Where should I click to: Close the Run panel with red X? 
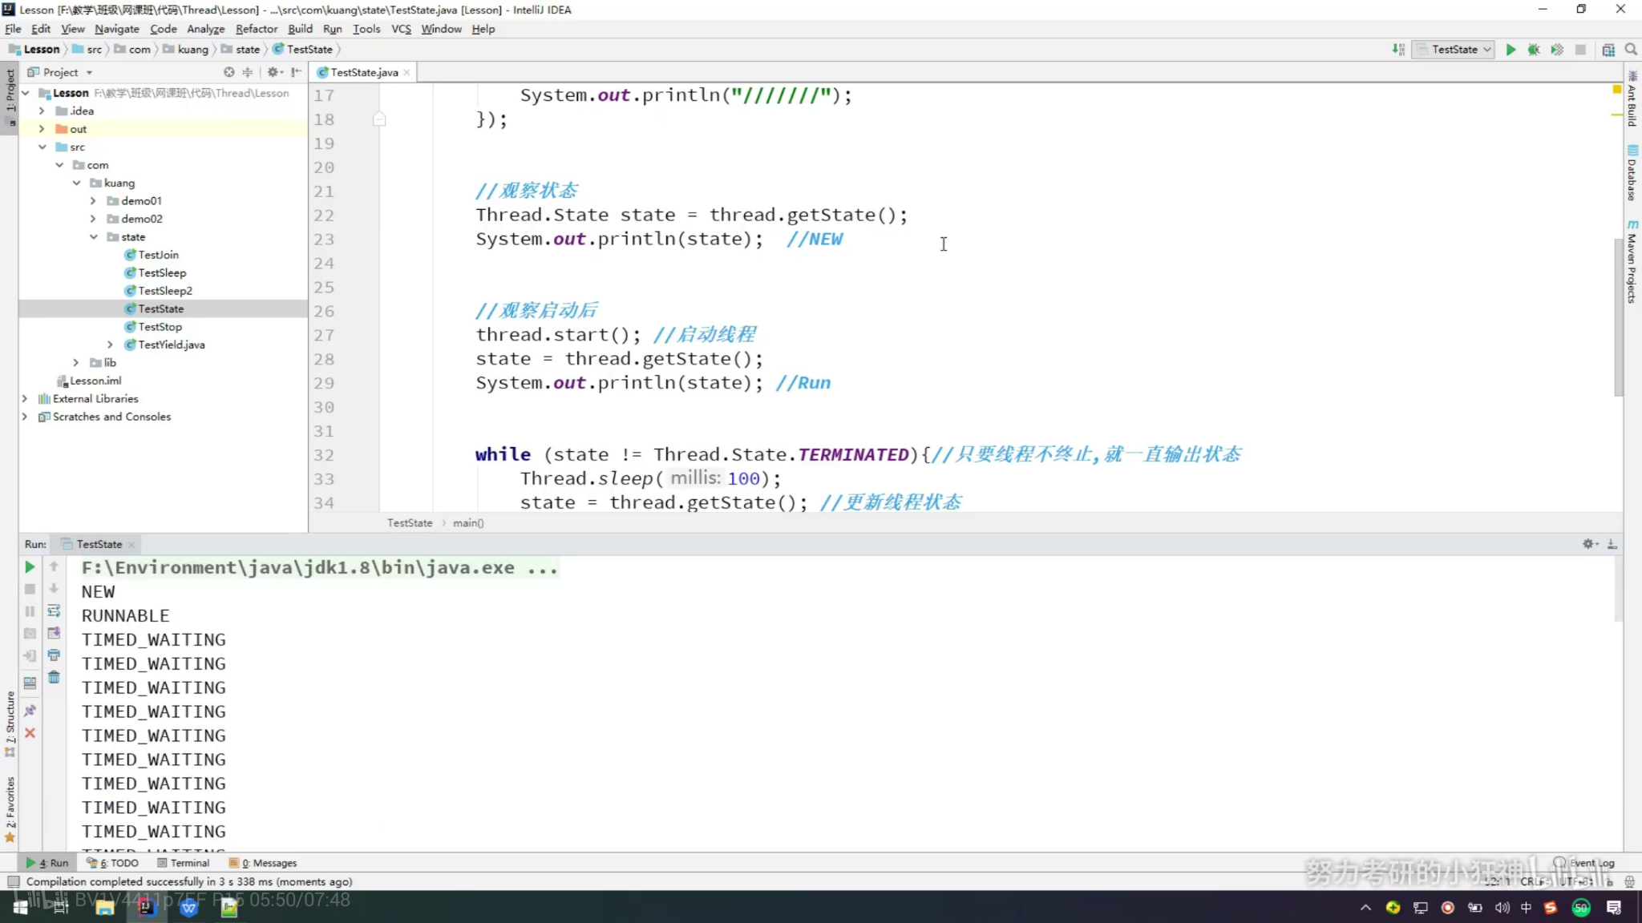(30, 733)
